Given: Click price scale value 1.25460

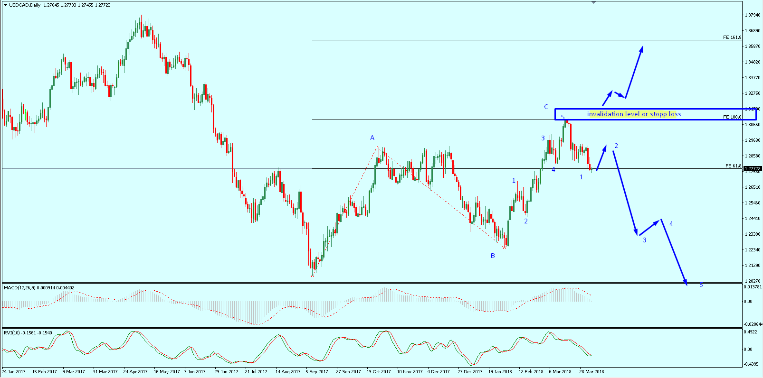Looking at the screenshot, I should click(753, 203).
